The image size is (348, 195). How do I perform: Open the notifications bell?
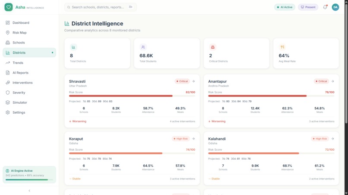pos(325,7)
